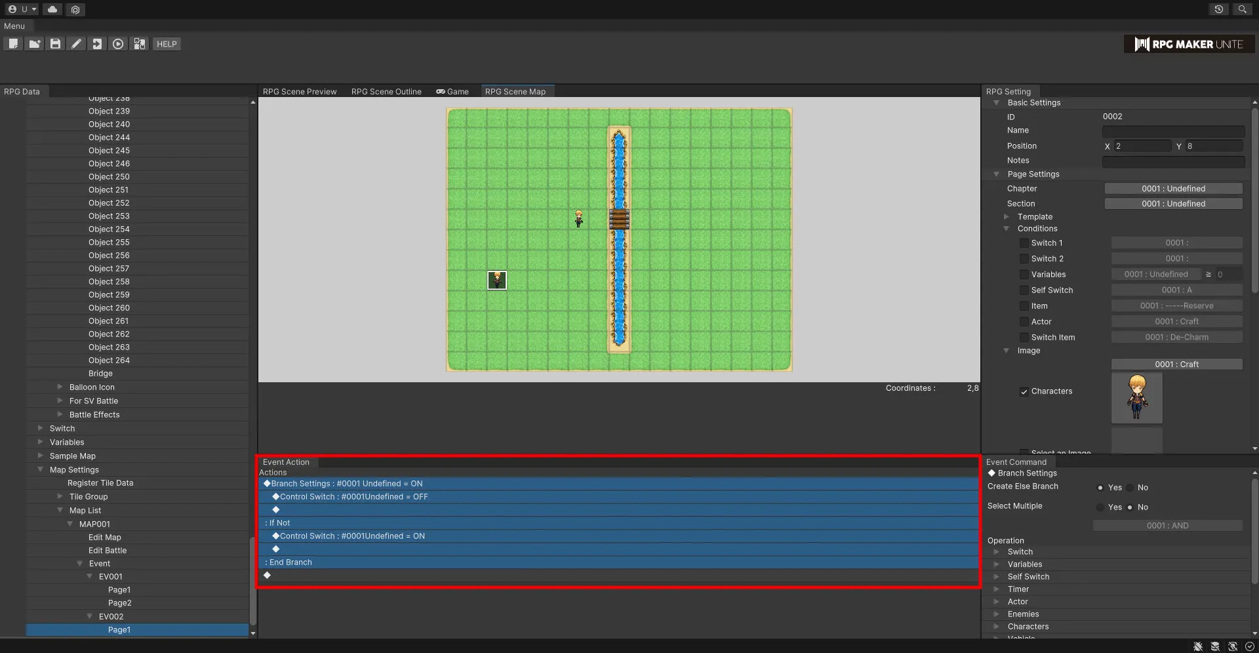Click the new folder plus toolbar icon
The height and width of the screenshot is (653, 1259).
click(x=34, y=44)
